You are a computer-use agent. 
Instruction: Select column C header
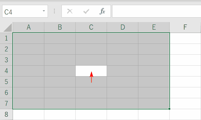[x=91, y=27]
